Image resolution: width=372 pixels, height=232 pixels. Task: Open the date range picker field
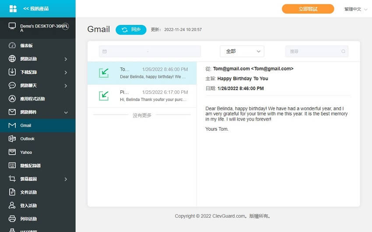click(x=150, y=52)
